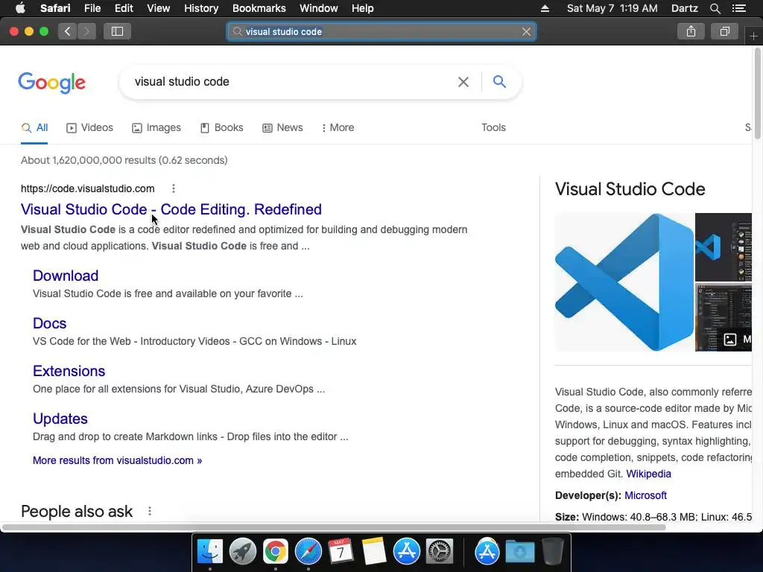The width and height of the screenshot is (763, 572).
Task: Open the search Tools options
Action: tap(493, 127)
